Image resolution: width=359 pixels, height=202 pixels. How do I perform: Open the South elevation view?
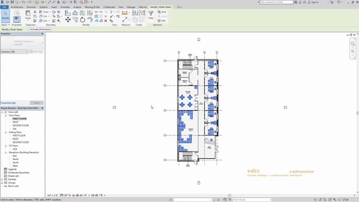(x=15, y=163)
